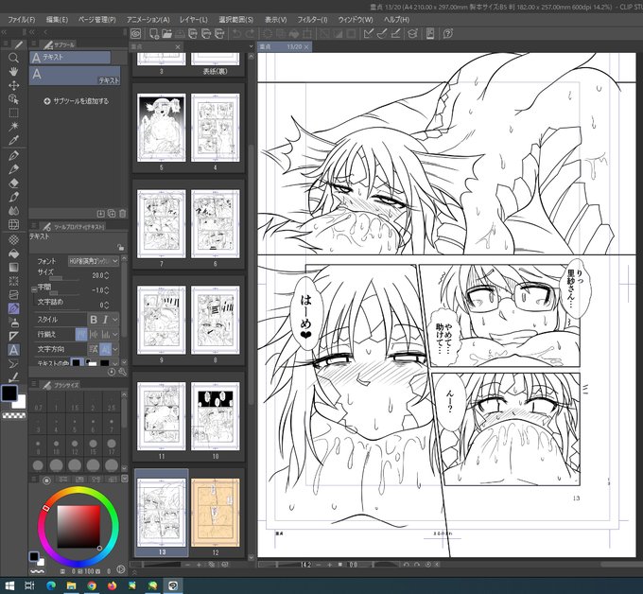This screenshot has height=594, width=643.
Task: Toggle the tool property lock icon
Action: click(120, 248)
